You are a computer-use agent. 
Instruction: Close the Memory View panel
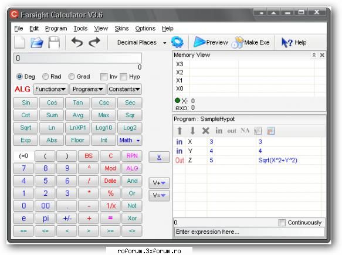[x=322, y=55]
